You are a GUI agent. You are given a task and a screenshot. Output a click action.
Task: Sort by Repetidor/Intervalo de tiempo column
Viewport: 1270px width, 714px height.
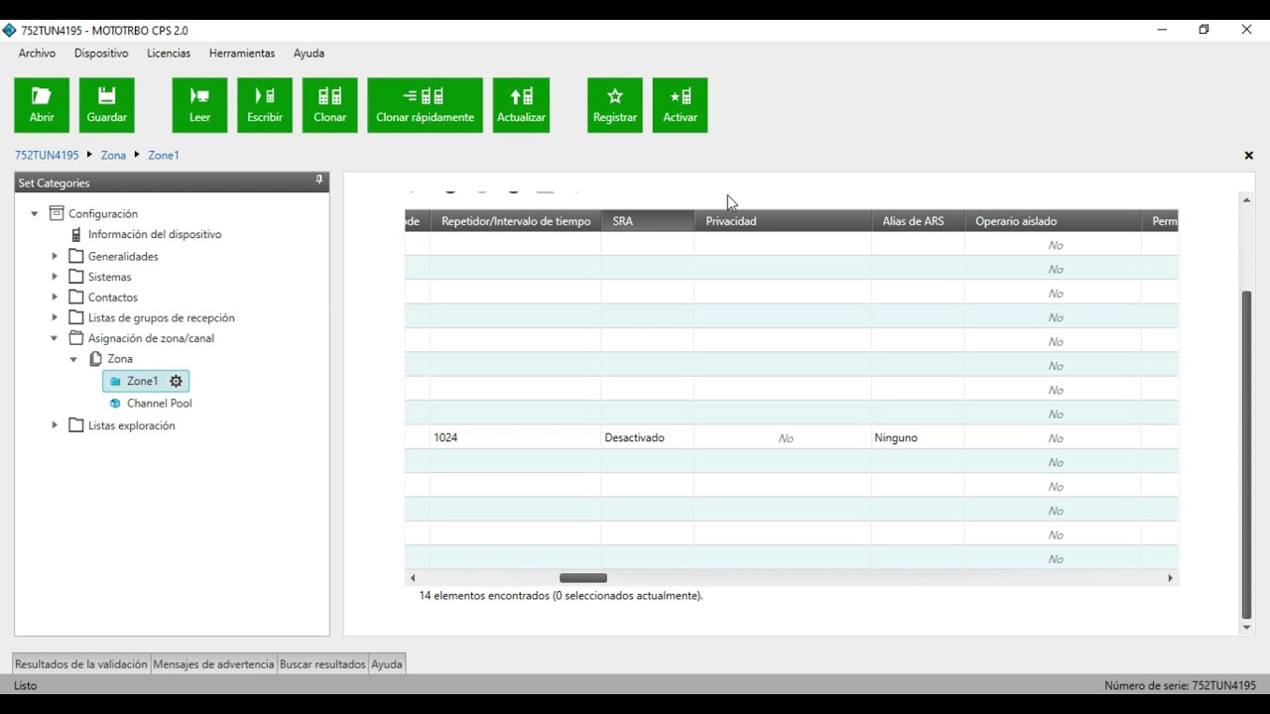tap(516, 221)
